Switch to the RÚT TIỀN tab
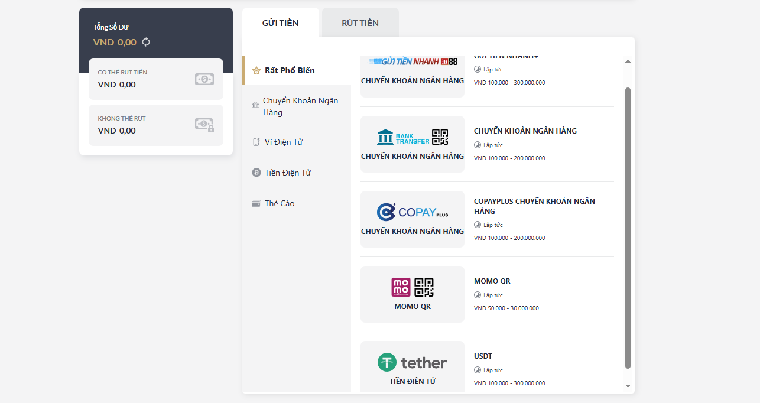Image resolution: width=760 pixels, height=403 pixels. 360,23
